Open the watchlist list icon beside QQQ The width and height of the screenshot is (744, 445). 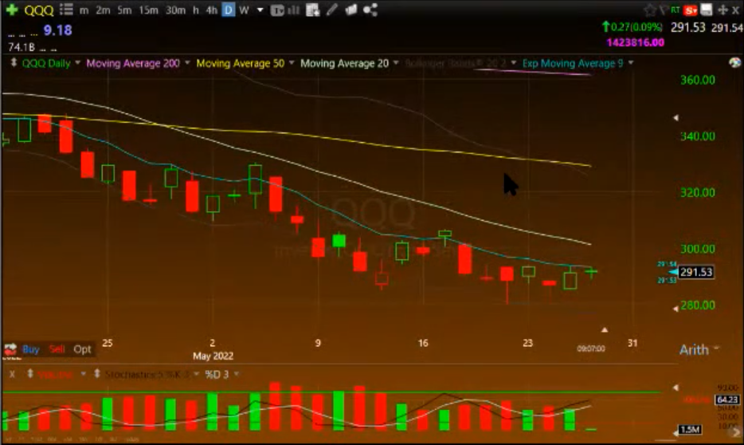(x=66, y=10)
